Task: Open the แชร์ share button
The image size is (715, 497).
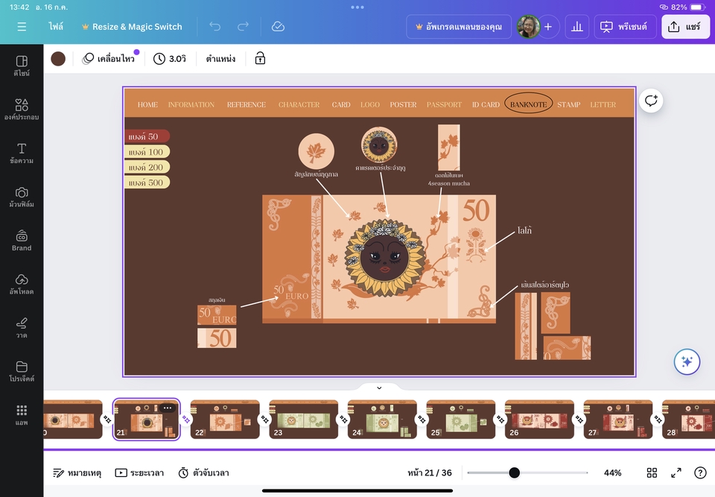Action: point(685,27)
